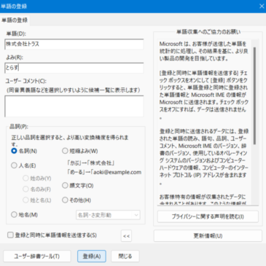The width and height of the screenshot is (266, 266).
Task: Click the 単語(D) input field
Action: [74, 44]
